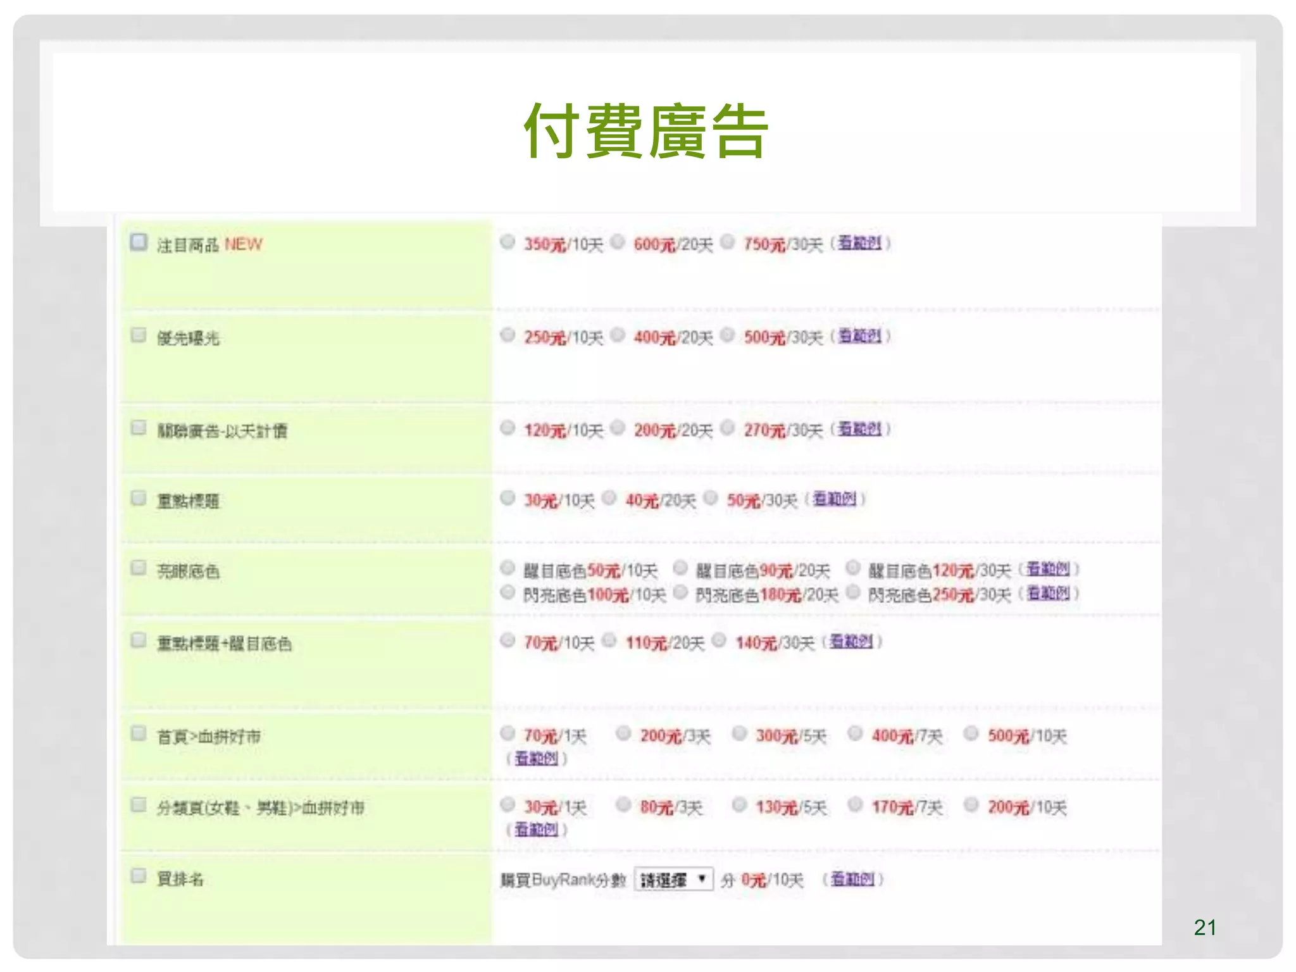Click slide page number 21
The height and width of the screenshot is (972, 1296).
(1205, 927)
